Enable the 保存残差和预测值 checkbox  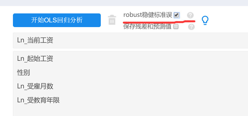click(176, 27)
